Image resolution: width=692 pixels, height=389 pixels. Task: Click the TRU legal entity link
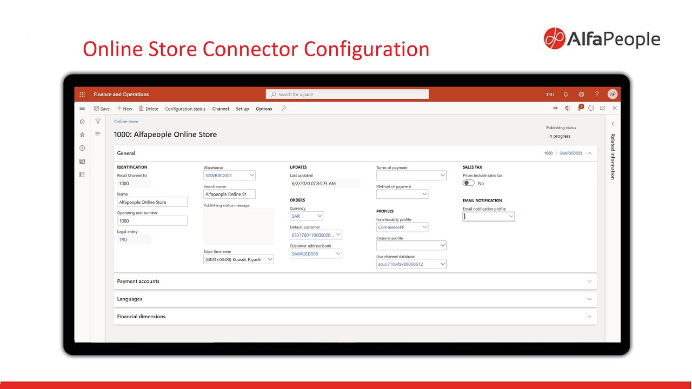coord(123,239)
